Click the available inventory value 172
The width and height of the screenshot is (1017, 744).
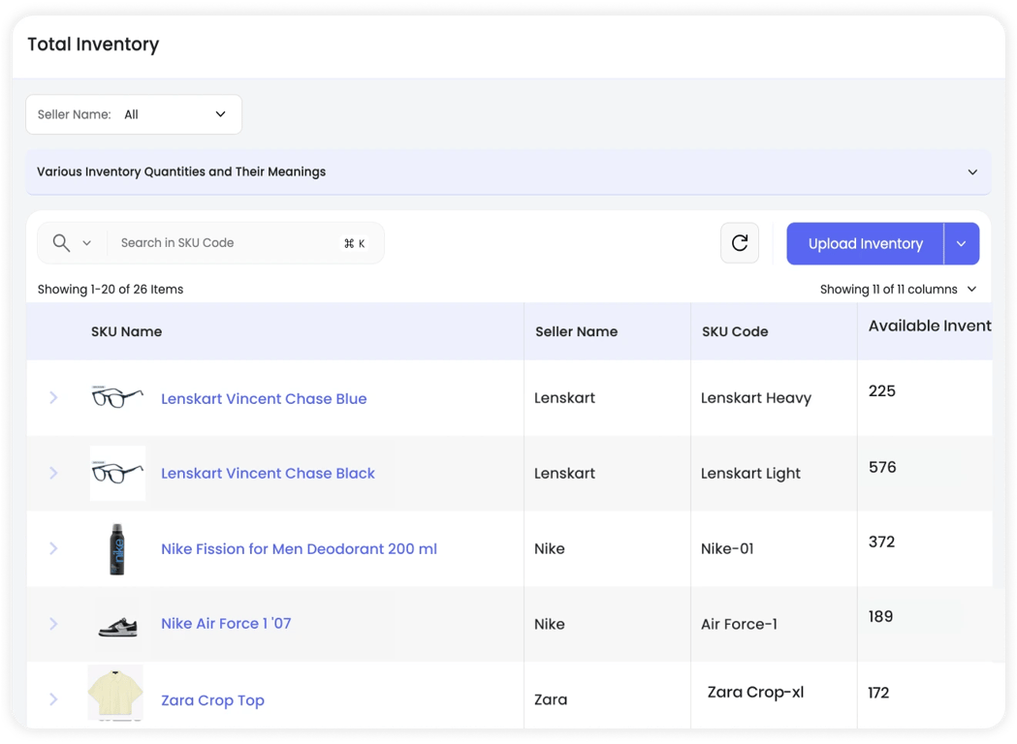pos(878,693)
